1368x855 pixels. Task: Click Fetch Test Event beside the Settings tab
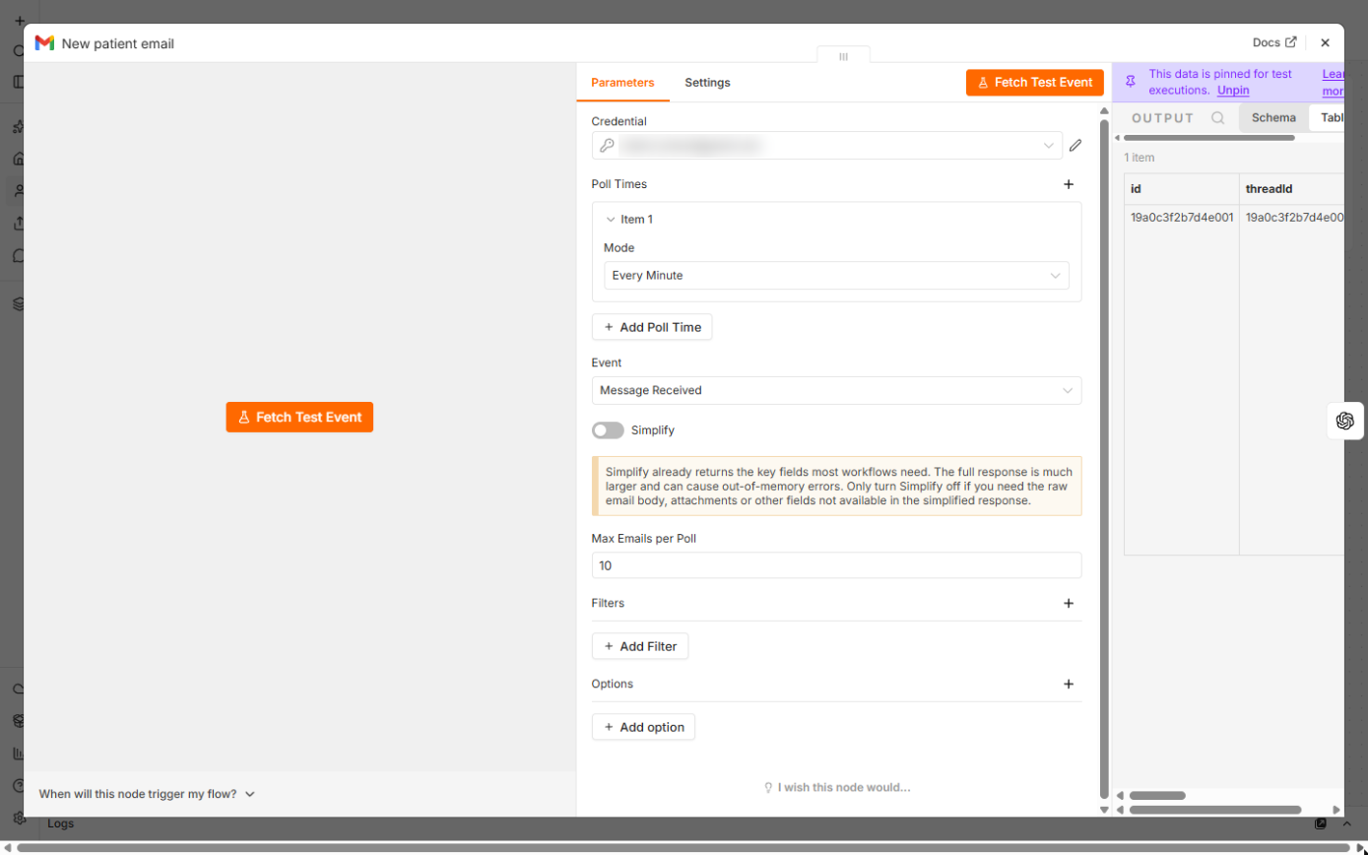point(1035,83)
